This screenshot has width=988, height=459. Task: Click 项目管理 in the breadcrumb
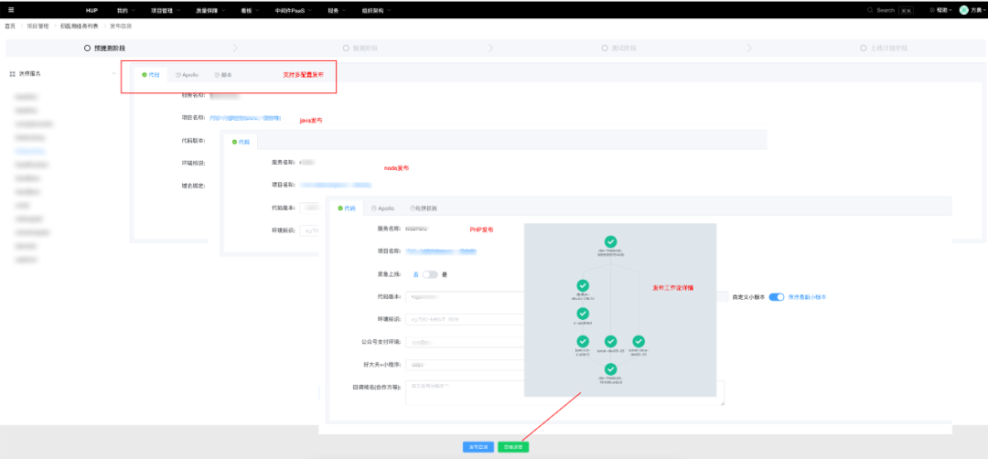pyautogui.click(x=38, y=27)
